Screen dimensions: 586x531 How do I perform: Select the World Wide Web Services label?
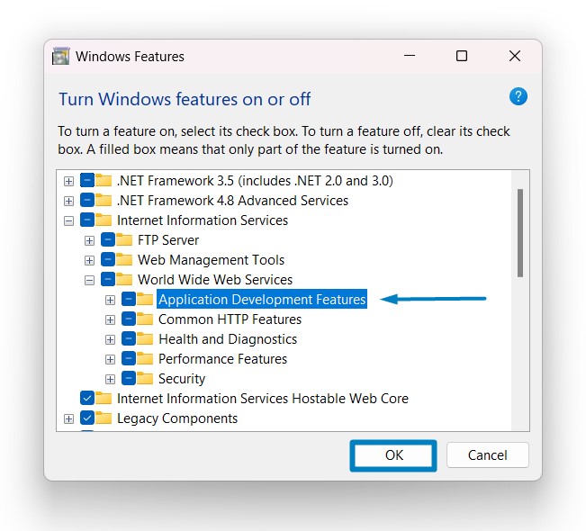coord(215,280)
